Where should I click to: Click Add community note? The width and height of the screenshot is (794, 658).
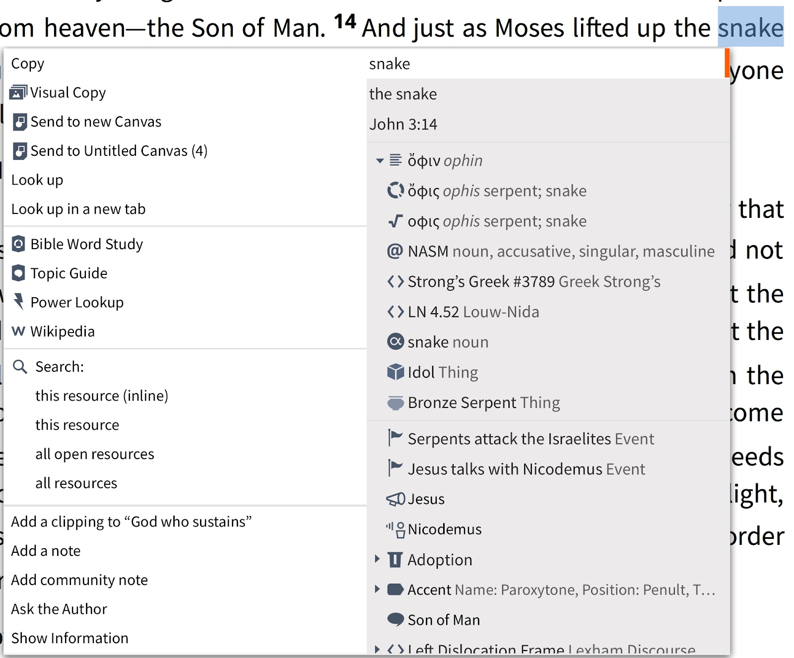coord(79,580)
